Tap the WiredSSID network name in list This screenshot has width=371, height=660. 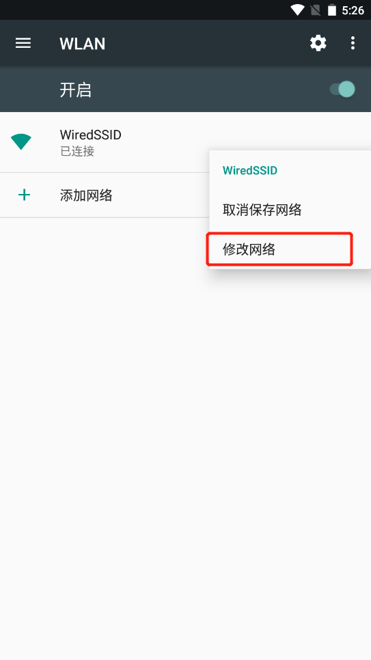[91, 135]
